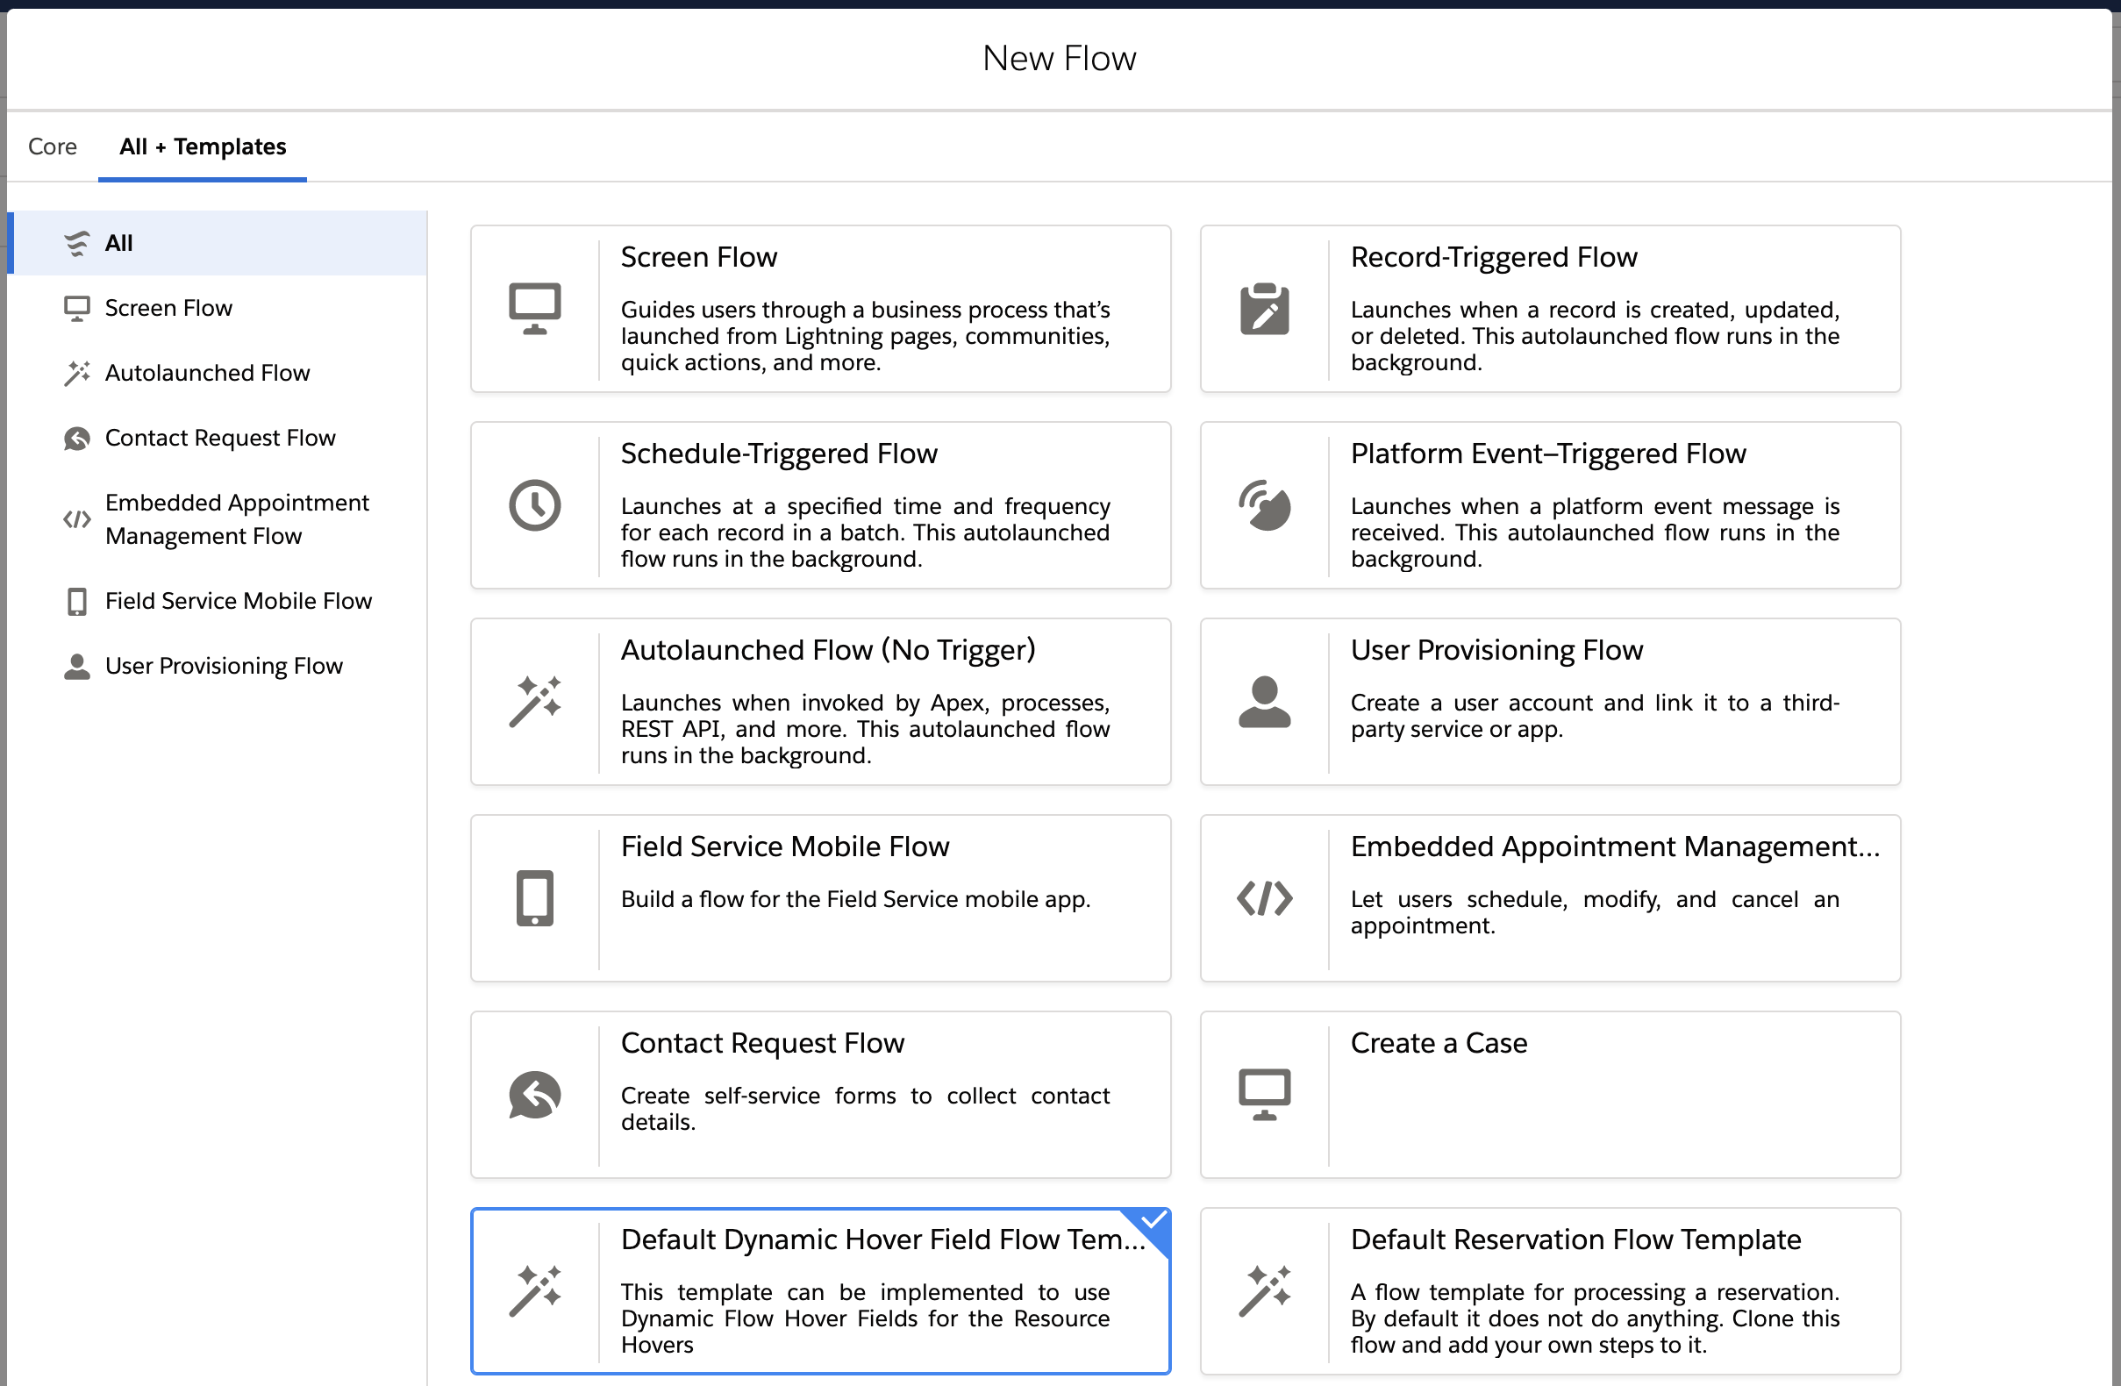2121x1386 pixels.
Task: Open the All + Templates tab
Action: [203, 146]
